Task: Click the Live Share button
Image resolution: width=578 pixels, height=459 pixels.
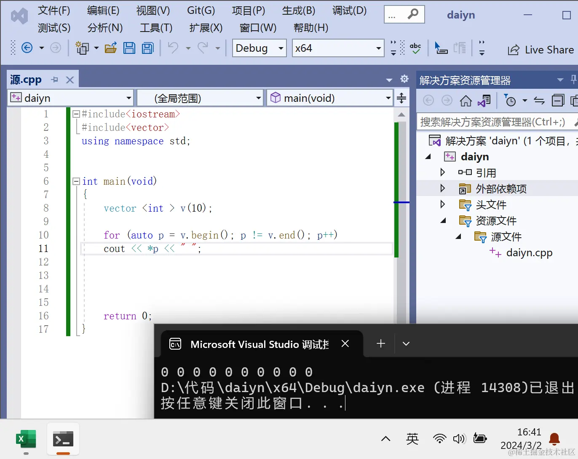Action: click(x=541, y=50)
